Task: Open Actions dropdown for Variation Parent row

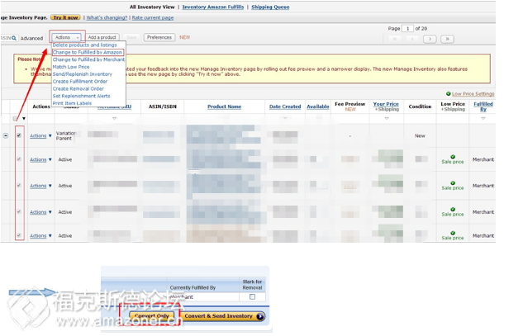Action: click(x=40, y=135)
